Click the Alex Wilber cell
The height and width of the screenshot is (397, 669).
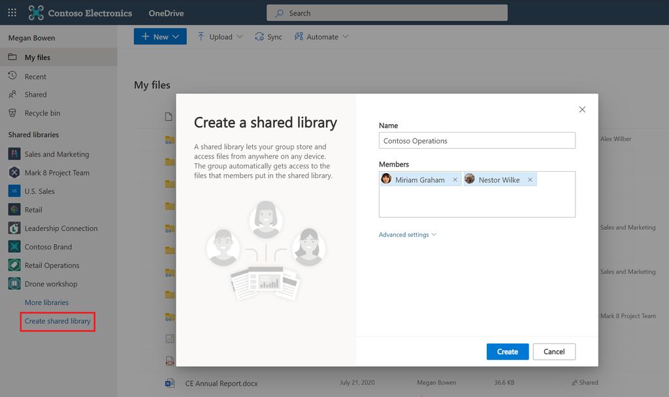pyautogui.click(x=615, y=138)
